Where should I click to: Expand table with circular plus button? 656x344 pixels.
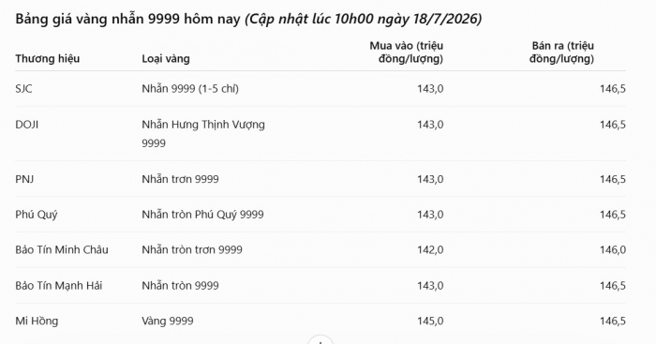[x=321, y=340]
